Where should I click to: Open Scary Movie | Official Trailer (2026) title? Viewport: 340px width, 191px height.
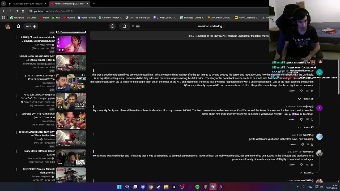click(39, 153)
